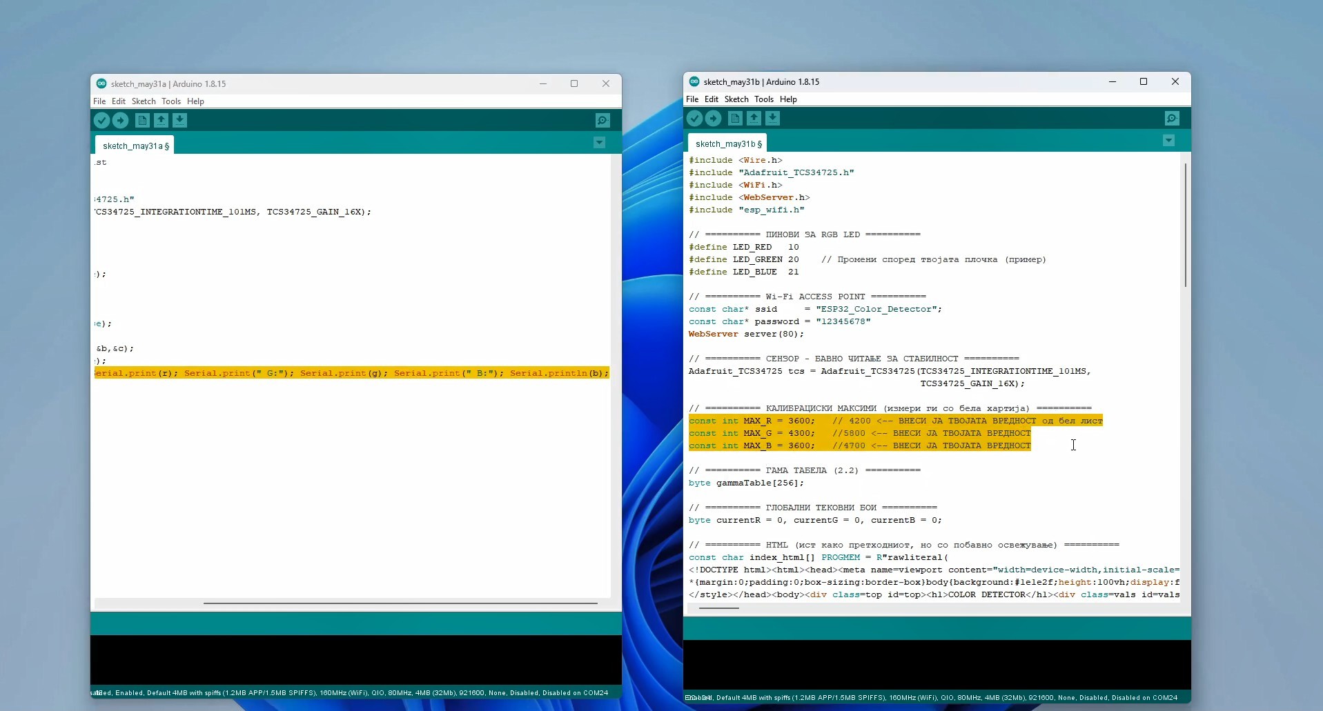
Task: Click the #define LED_BLUE 21 line
Action: pos(743,272)
